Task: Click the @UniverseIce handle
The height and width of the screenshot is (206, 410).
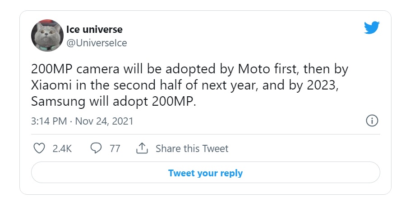Action: [97, 43]
